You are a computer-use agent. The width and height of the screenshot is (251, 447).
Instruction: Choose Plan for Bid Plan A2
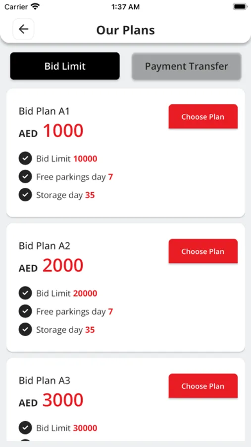click(203, 251)
